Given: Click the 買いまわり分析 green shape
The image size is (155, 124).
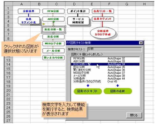Looking at the screenshot, I should click(54, 58).
